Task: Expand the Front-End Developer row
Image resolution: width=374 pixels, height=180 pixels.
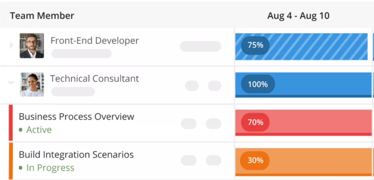Action: point(11,45)
